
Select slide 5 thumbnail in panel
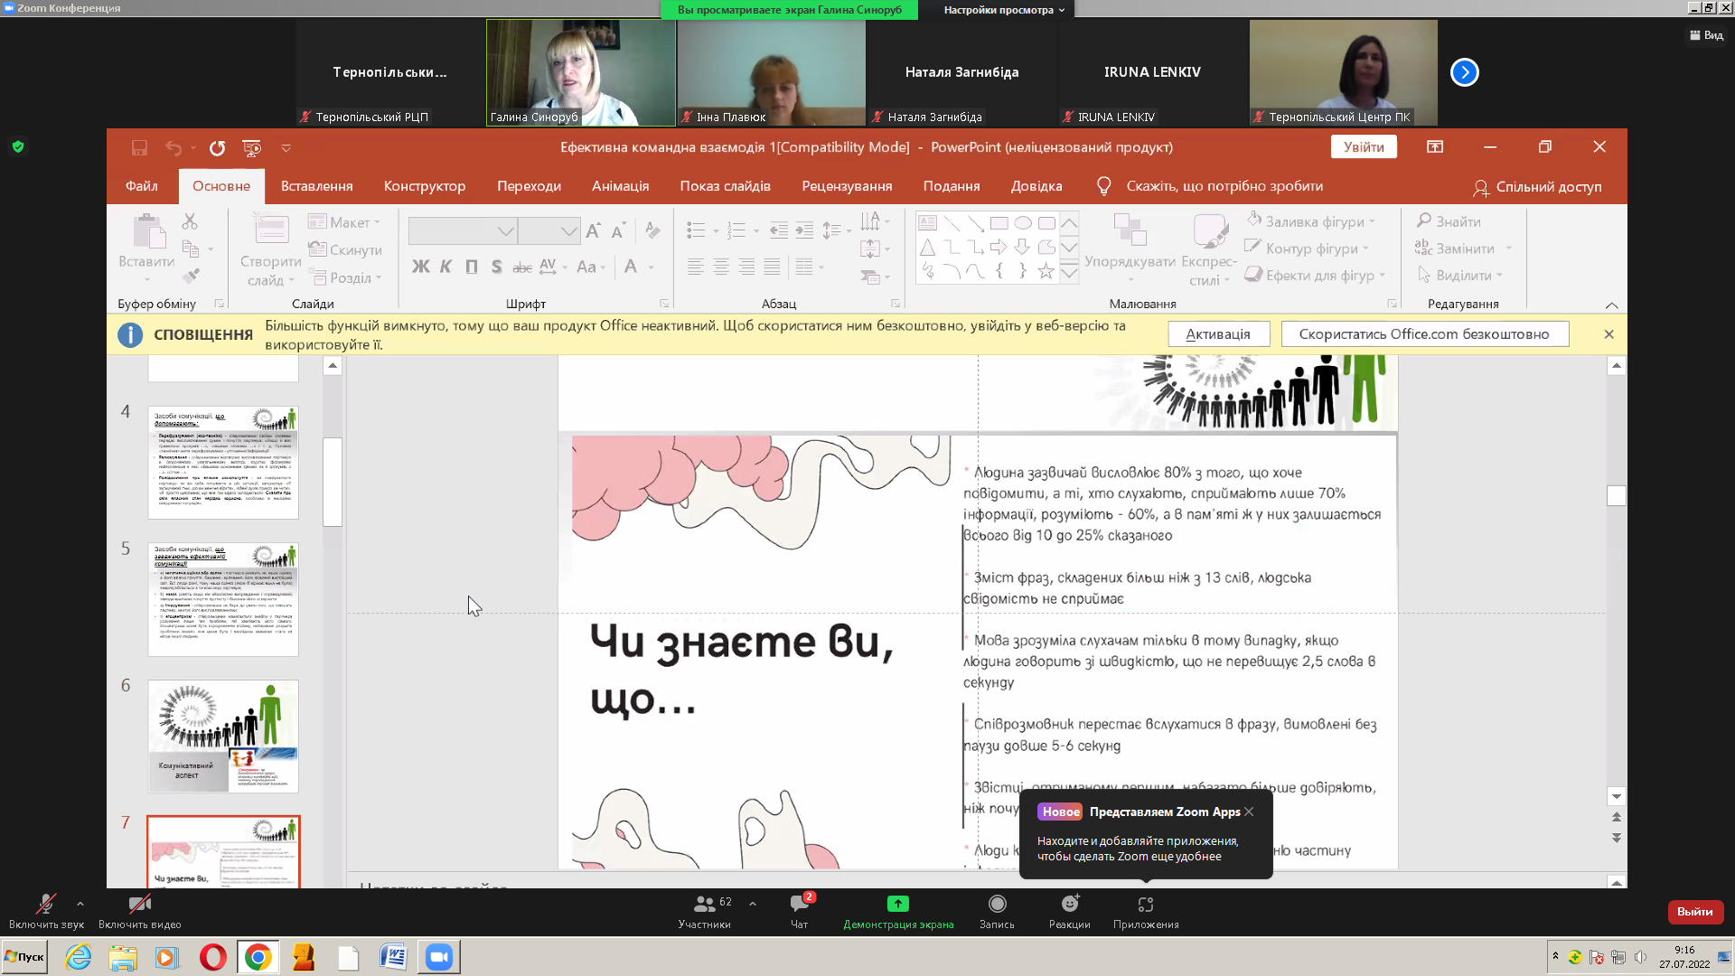(x=223, y=599)
